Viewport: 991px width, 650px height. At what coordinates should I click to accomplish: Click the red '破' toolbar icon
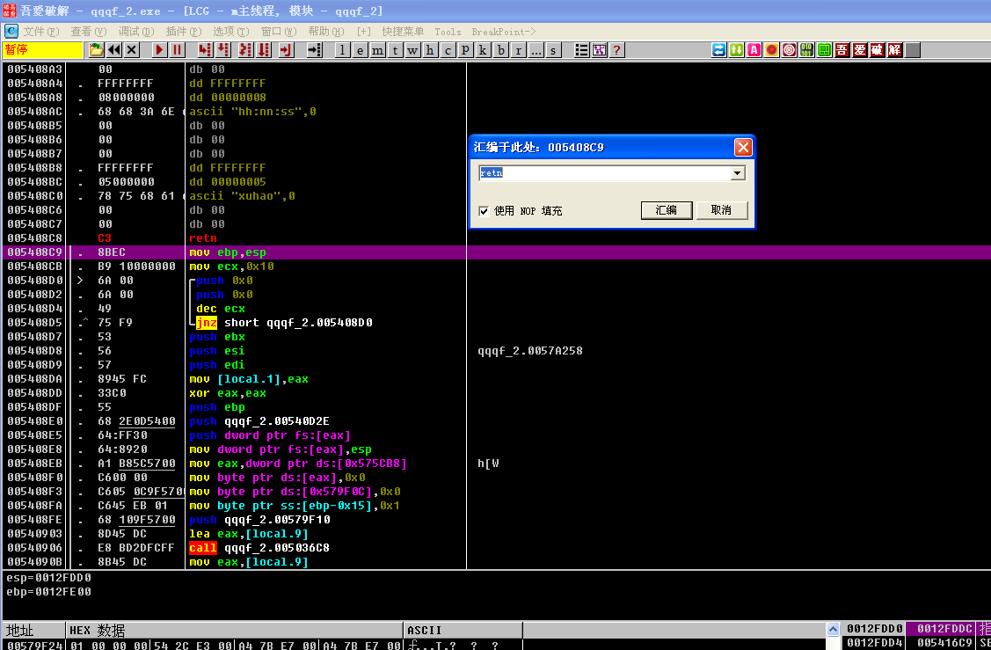(x=878, y=50)
